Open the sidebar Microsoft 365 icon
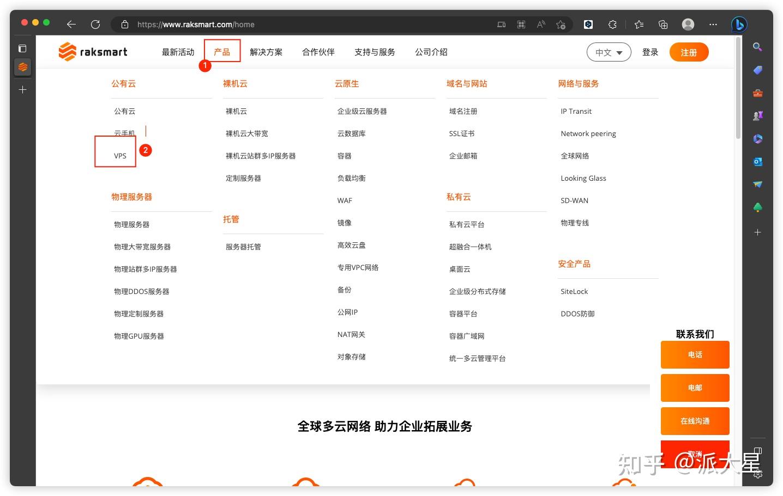 [757, 139]
